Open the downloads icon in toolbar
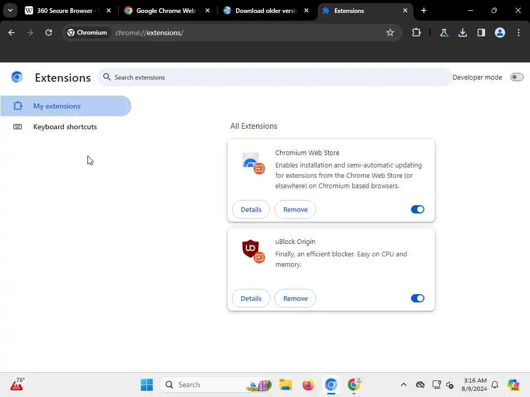Image resolution: width=530 pixels, height=397 pixels. point(463,33)
